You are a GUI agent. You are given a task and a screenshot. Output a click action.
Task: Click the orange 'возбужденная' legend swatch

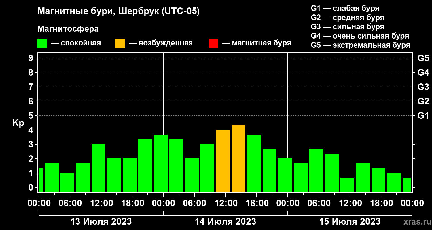120,43
